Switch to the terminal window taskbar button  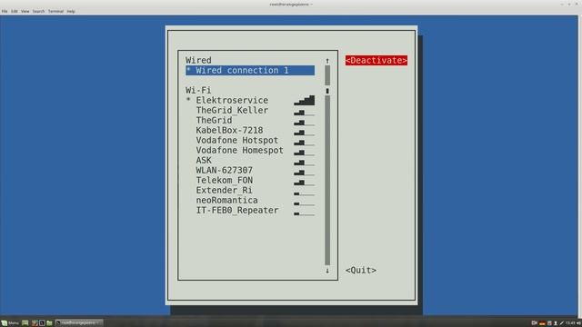click(x=79, y=323)
